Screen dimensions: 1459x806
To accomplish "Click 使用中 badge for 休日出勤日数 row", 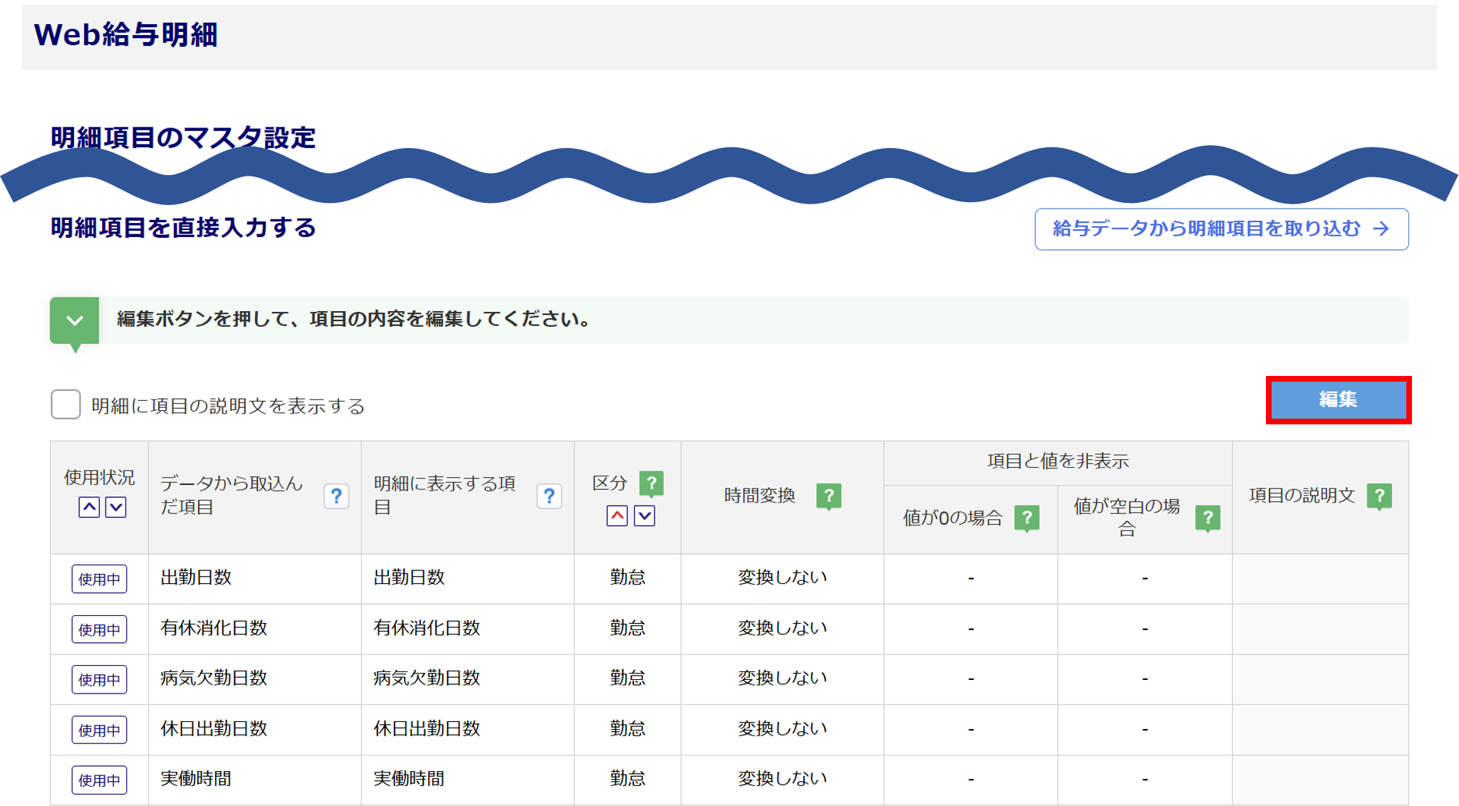I will 99,730.
